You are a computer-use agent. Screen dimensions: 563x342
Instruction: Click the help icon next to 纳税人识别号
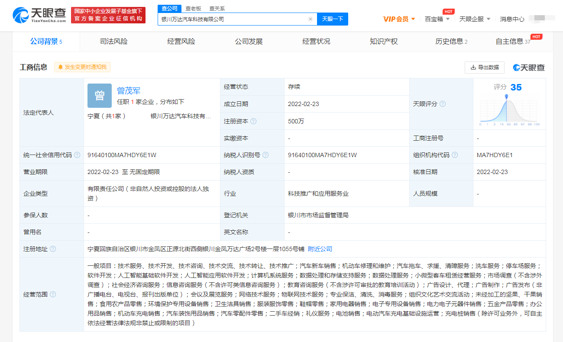point(265,155)
